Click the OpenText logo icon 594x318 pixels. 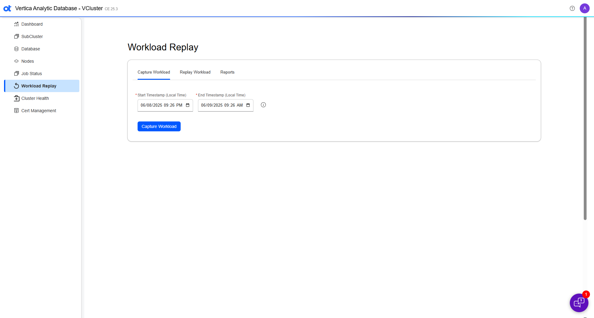coord(7,8)
